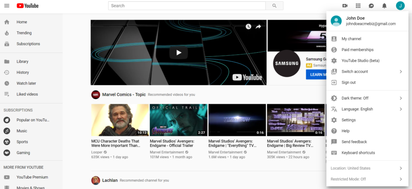Select My channel from account menu

pyautogui.click(x=351, y=39)
